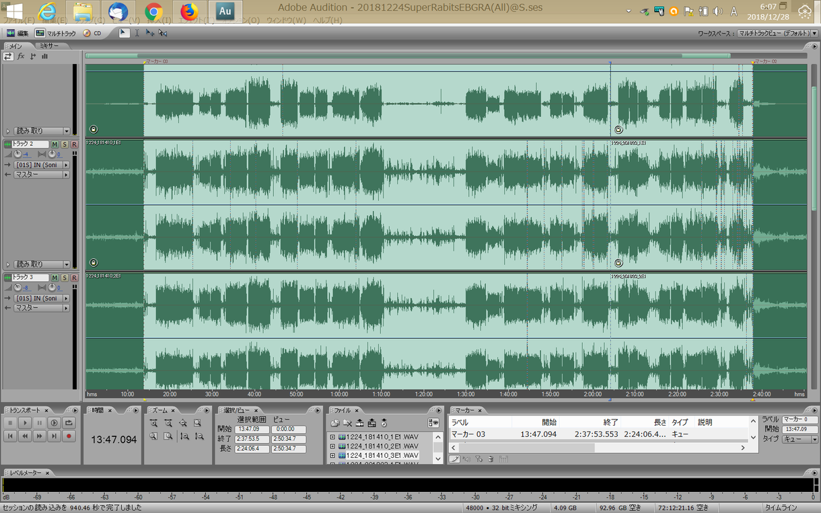Click Play from cursor to end button
821x513 pixels.
55,423
